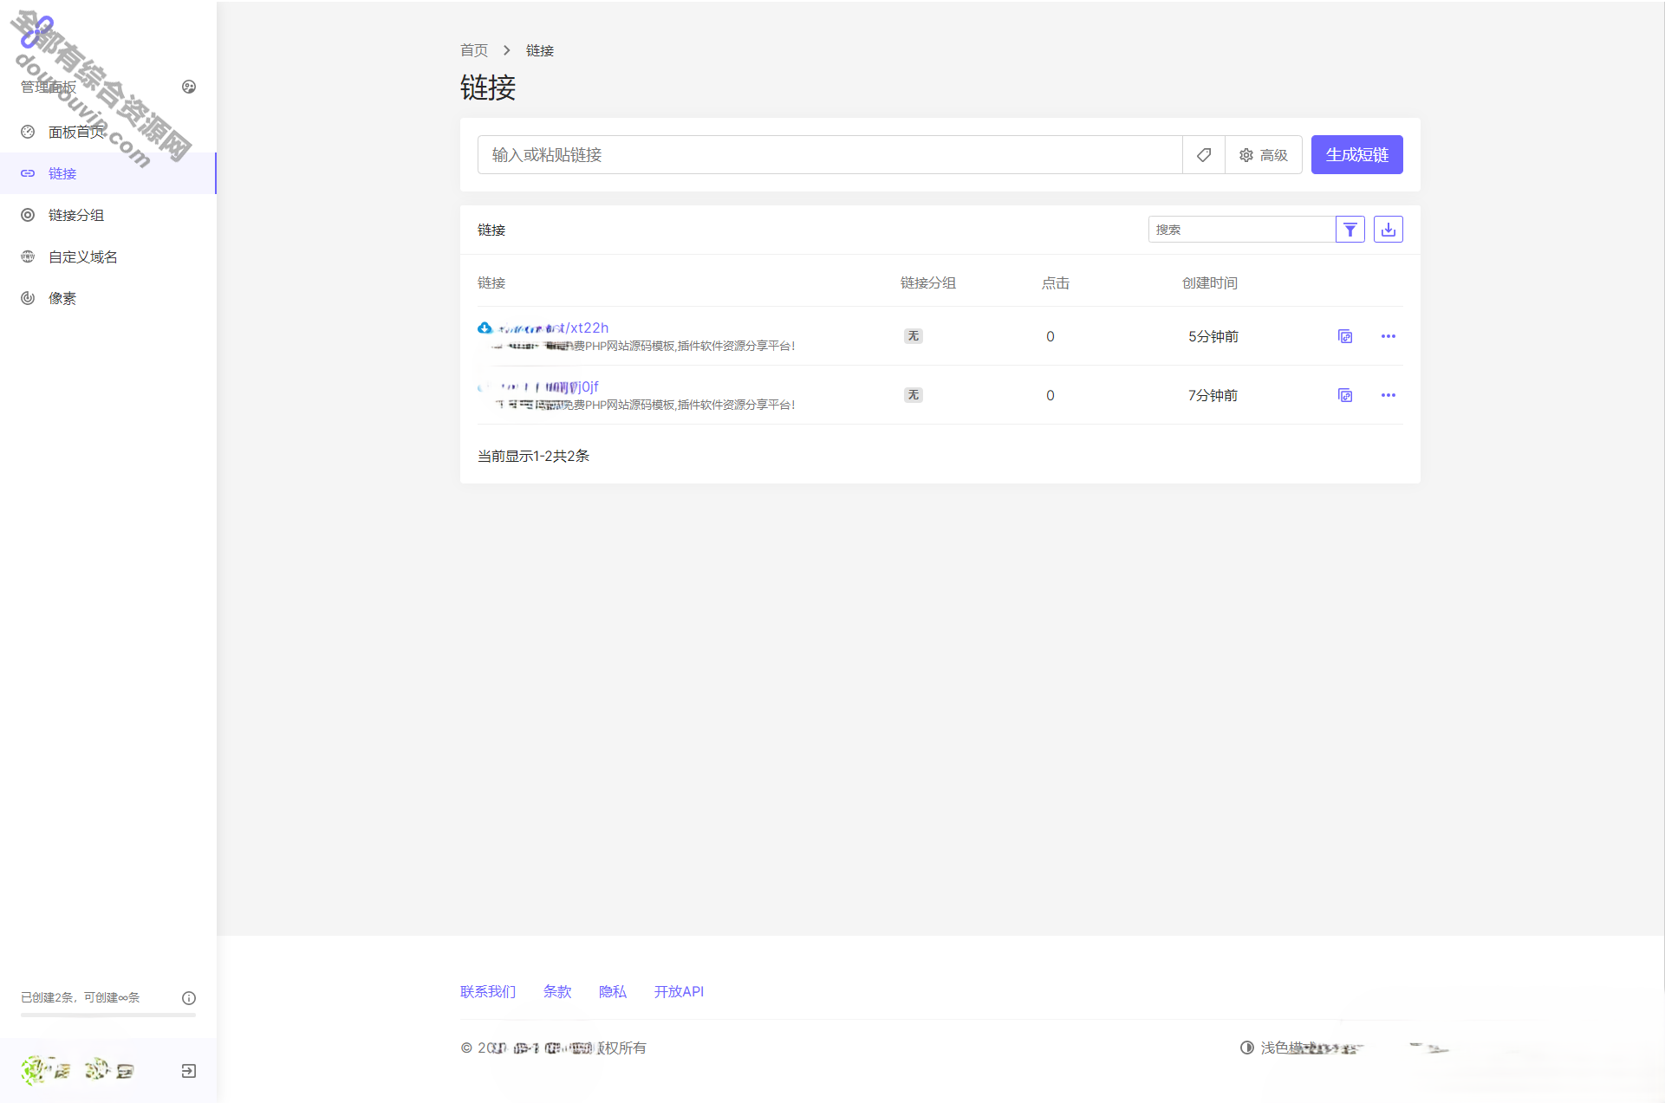Open the 像素 sidebar item
Screen dimensions: 1665x1103
click(x=107, y=298)
